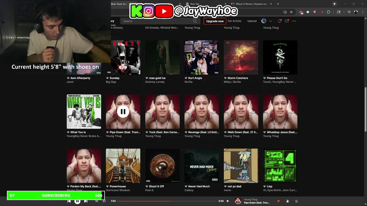Screen dimensions: 367x206
Task: Skip to the next track in the player
Action: click(86, 201)
